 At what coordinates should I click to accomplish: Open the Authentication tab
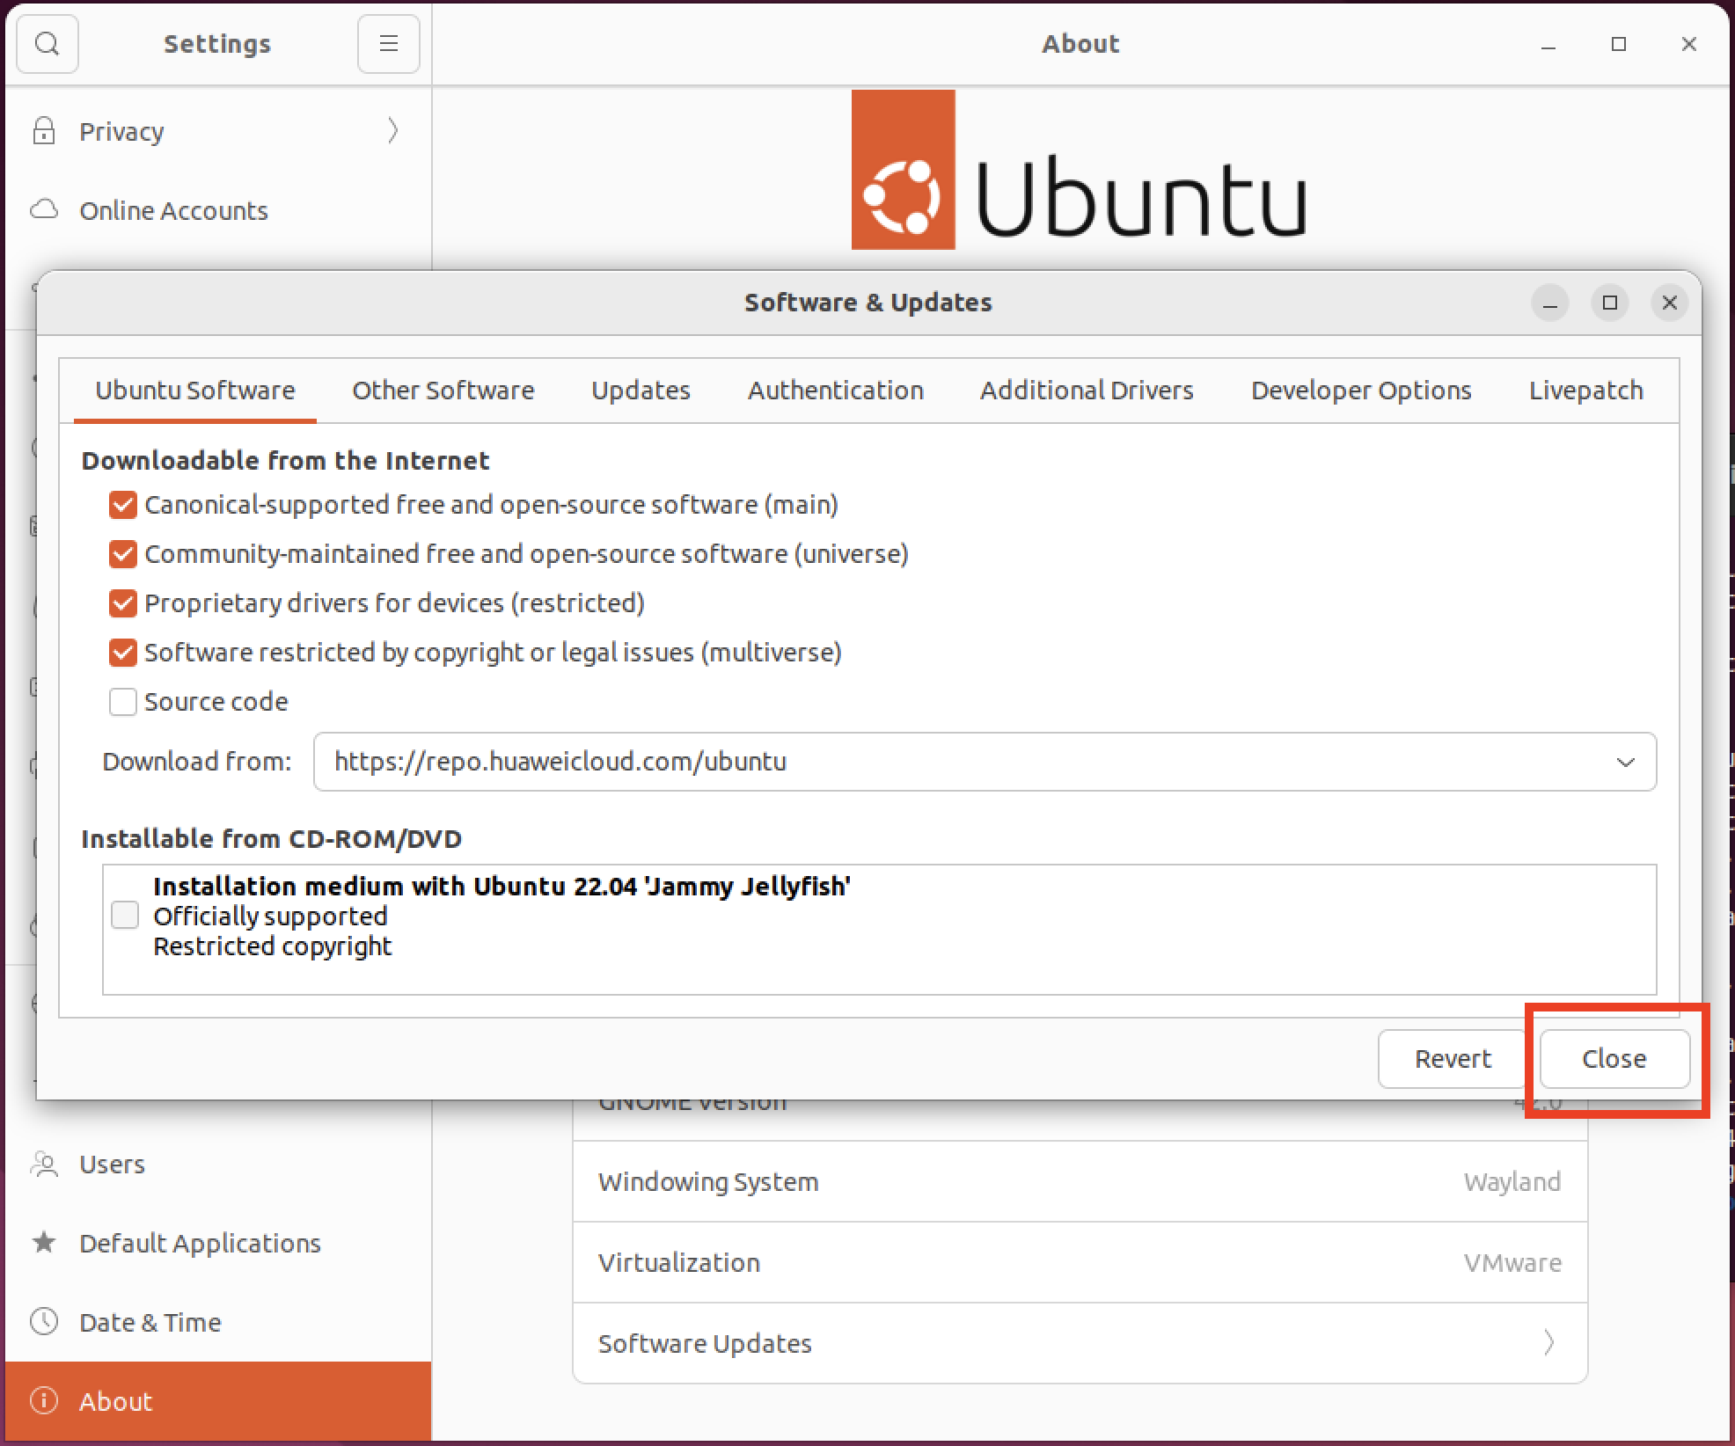[835, 390]
